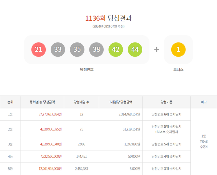Select the 등위별 총 당첨금액 column header
217x175 pixels.
[x=42, y=102]
